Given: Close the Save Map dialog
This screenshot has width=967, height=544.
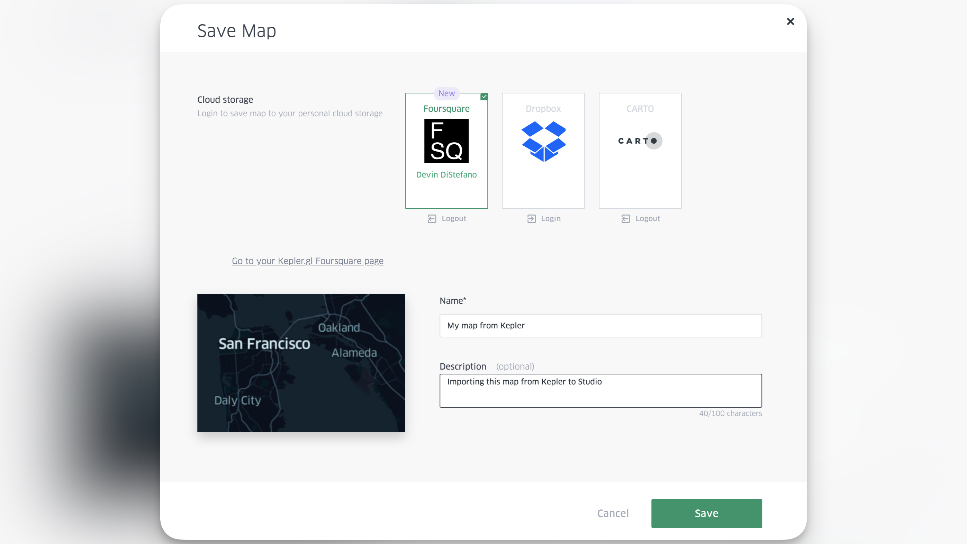Looking at the screenshot, I should coord(790,21).
